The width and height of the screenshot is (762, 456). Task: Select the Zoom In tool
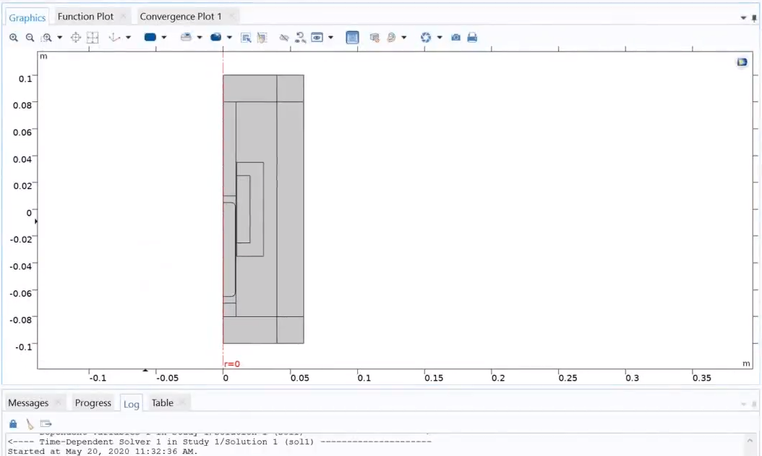tap(13, 37)
